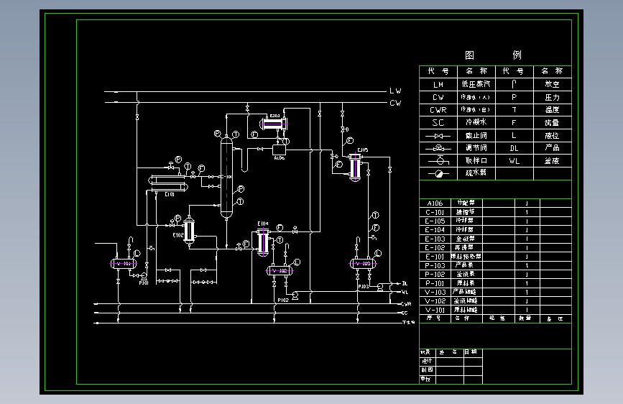Click the E-105 row in equipment list
The width and height of the screenshot is (623, 404).
(x=496, y=221)
